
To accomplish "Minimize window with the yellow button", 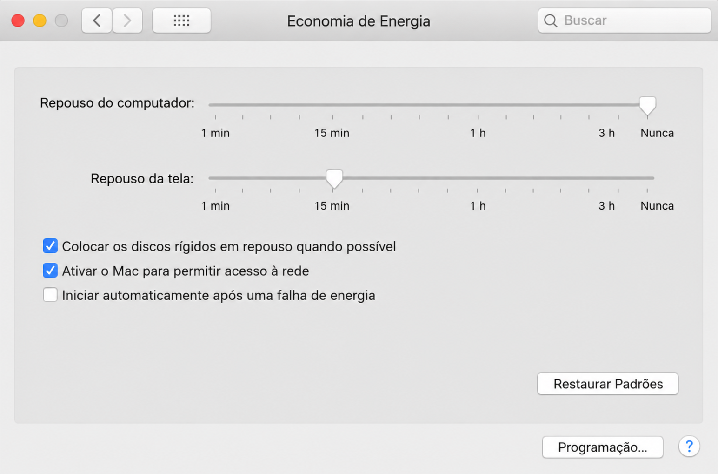I will [x=40, y=20].
